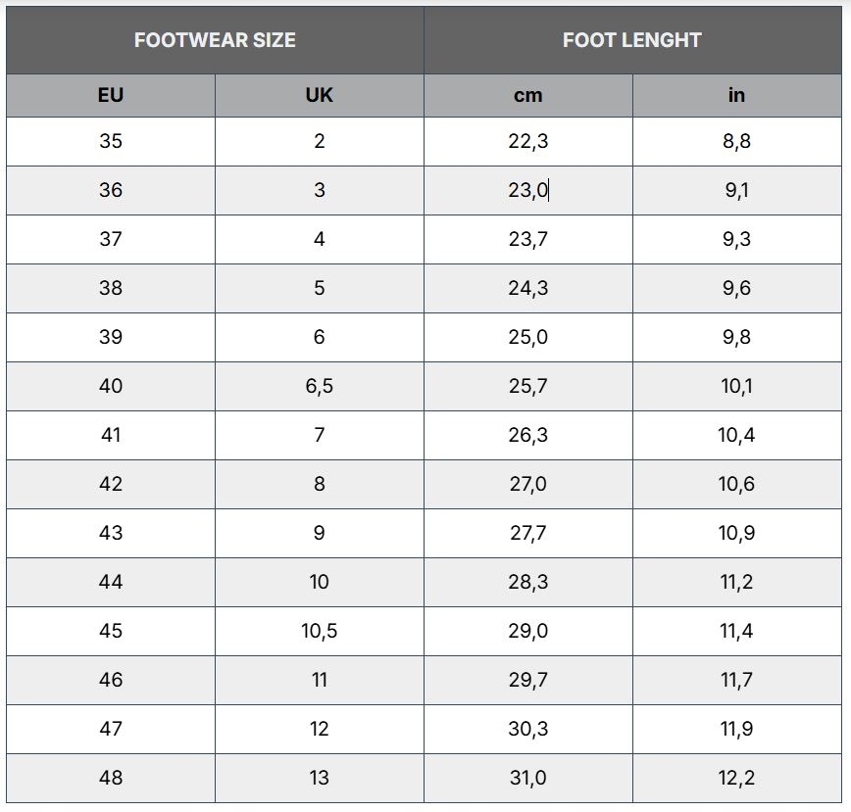Select the EU size 45 cell
This screenshot has height=812, width=851.
(111, 631)
